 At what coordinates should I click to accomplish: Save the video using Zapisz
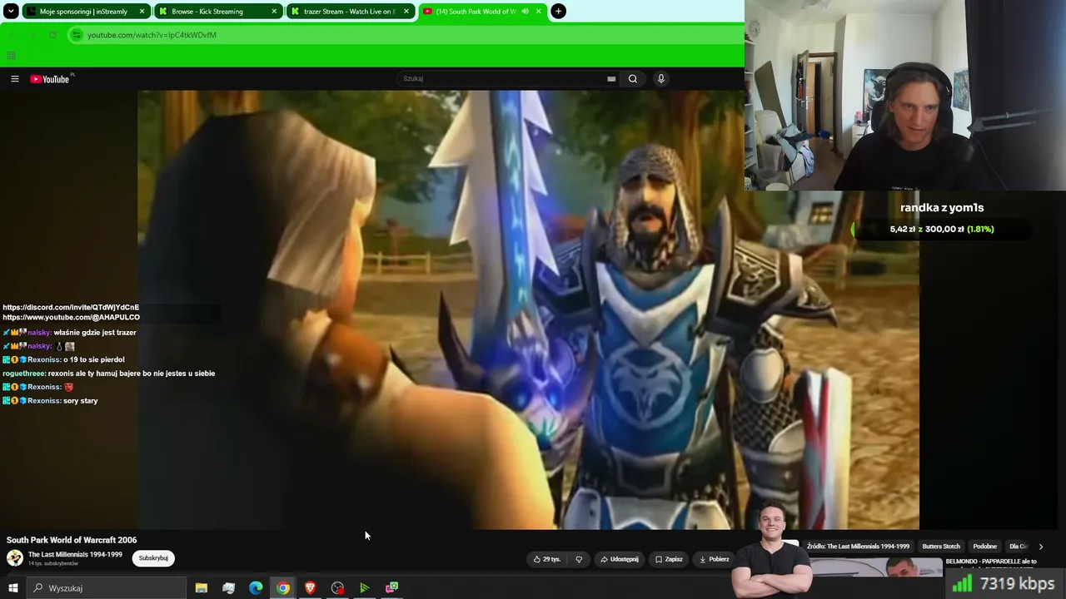(669, 559)
